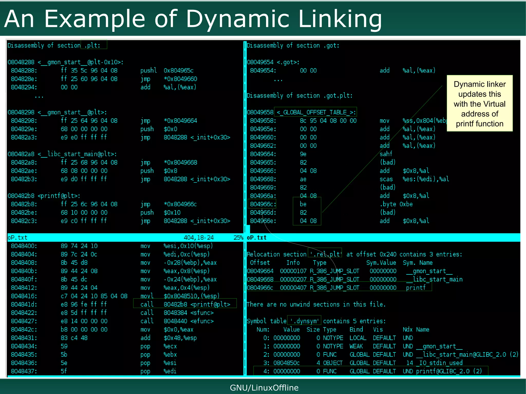Viewport: 526px width, 394px height.
Task: Click the 'pop %ecx' instruction
Action: point(158,346)
